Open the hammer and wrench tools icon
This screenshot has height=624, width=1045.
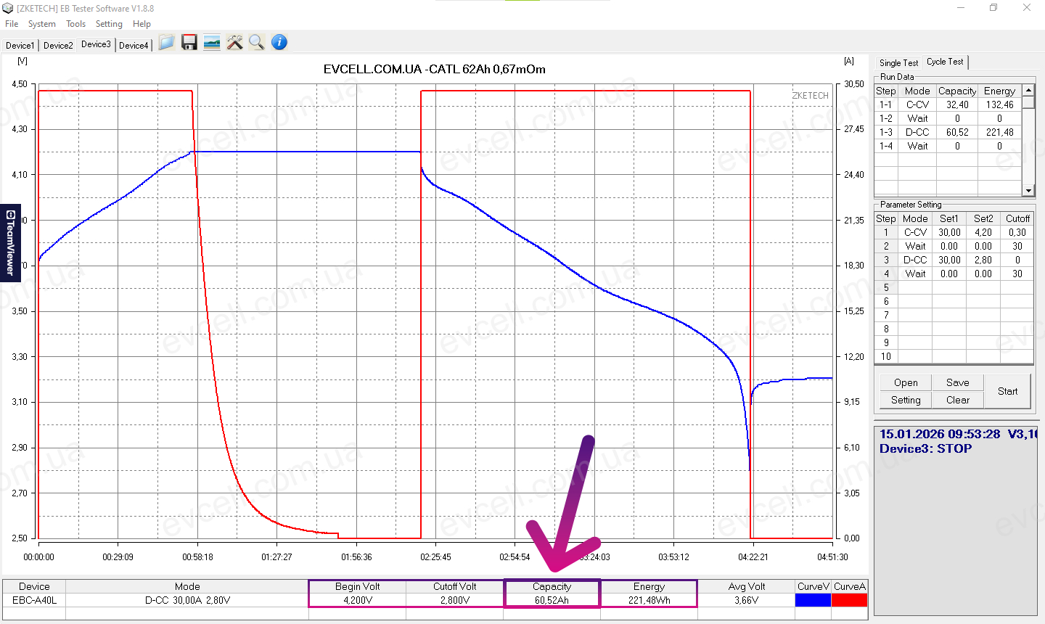pos(234,43)
